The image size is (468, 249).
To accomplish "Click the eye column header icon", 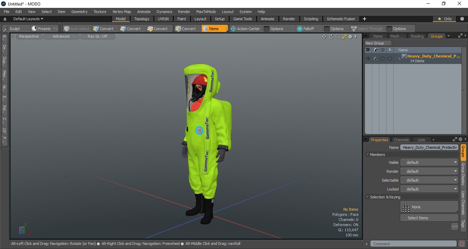I will [x=368, y=50].
